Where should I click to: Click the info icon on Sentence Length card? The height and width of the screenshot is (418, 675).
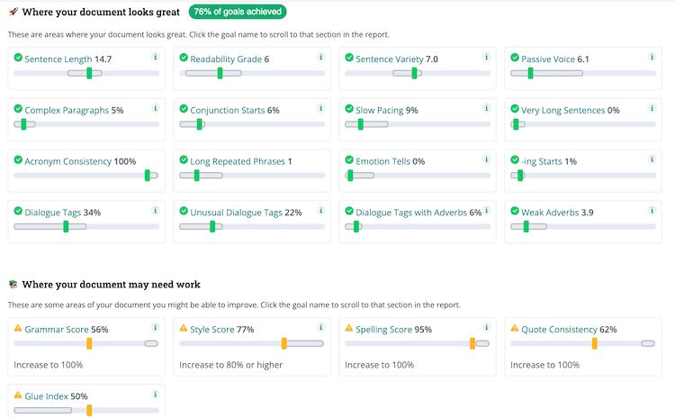coord(156,58)
